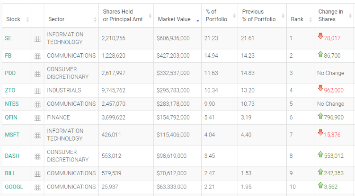Open the grid icon in the GOOGL row
This screenshot has width=355, height=196.
[37, 187]
